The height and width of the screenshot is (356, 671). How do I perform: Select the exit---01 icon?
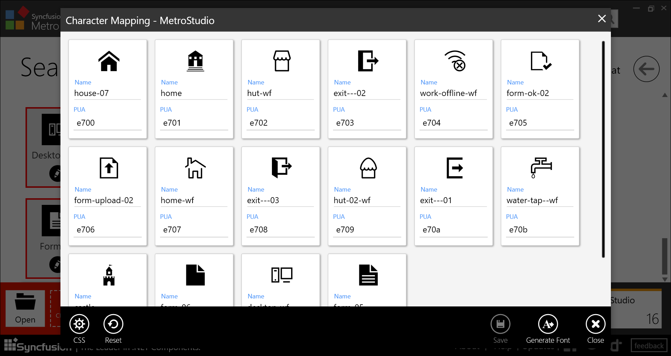pos(454,168)
